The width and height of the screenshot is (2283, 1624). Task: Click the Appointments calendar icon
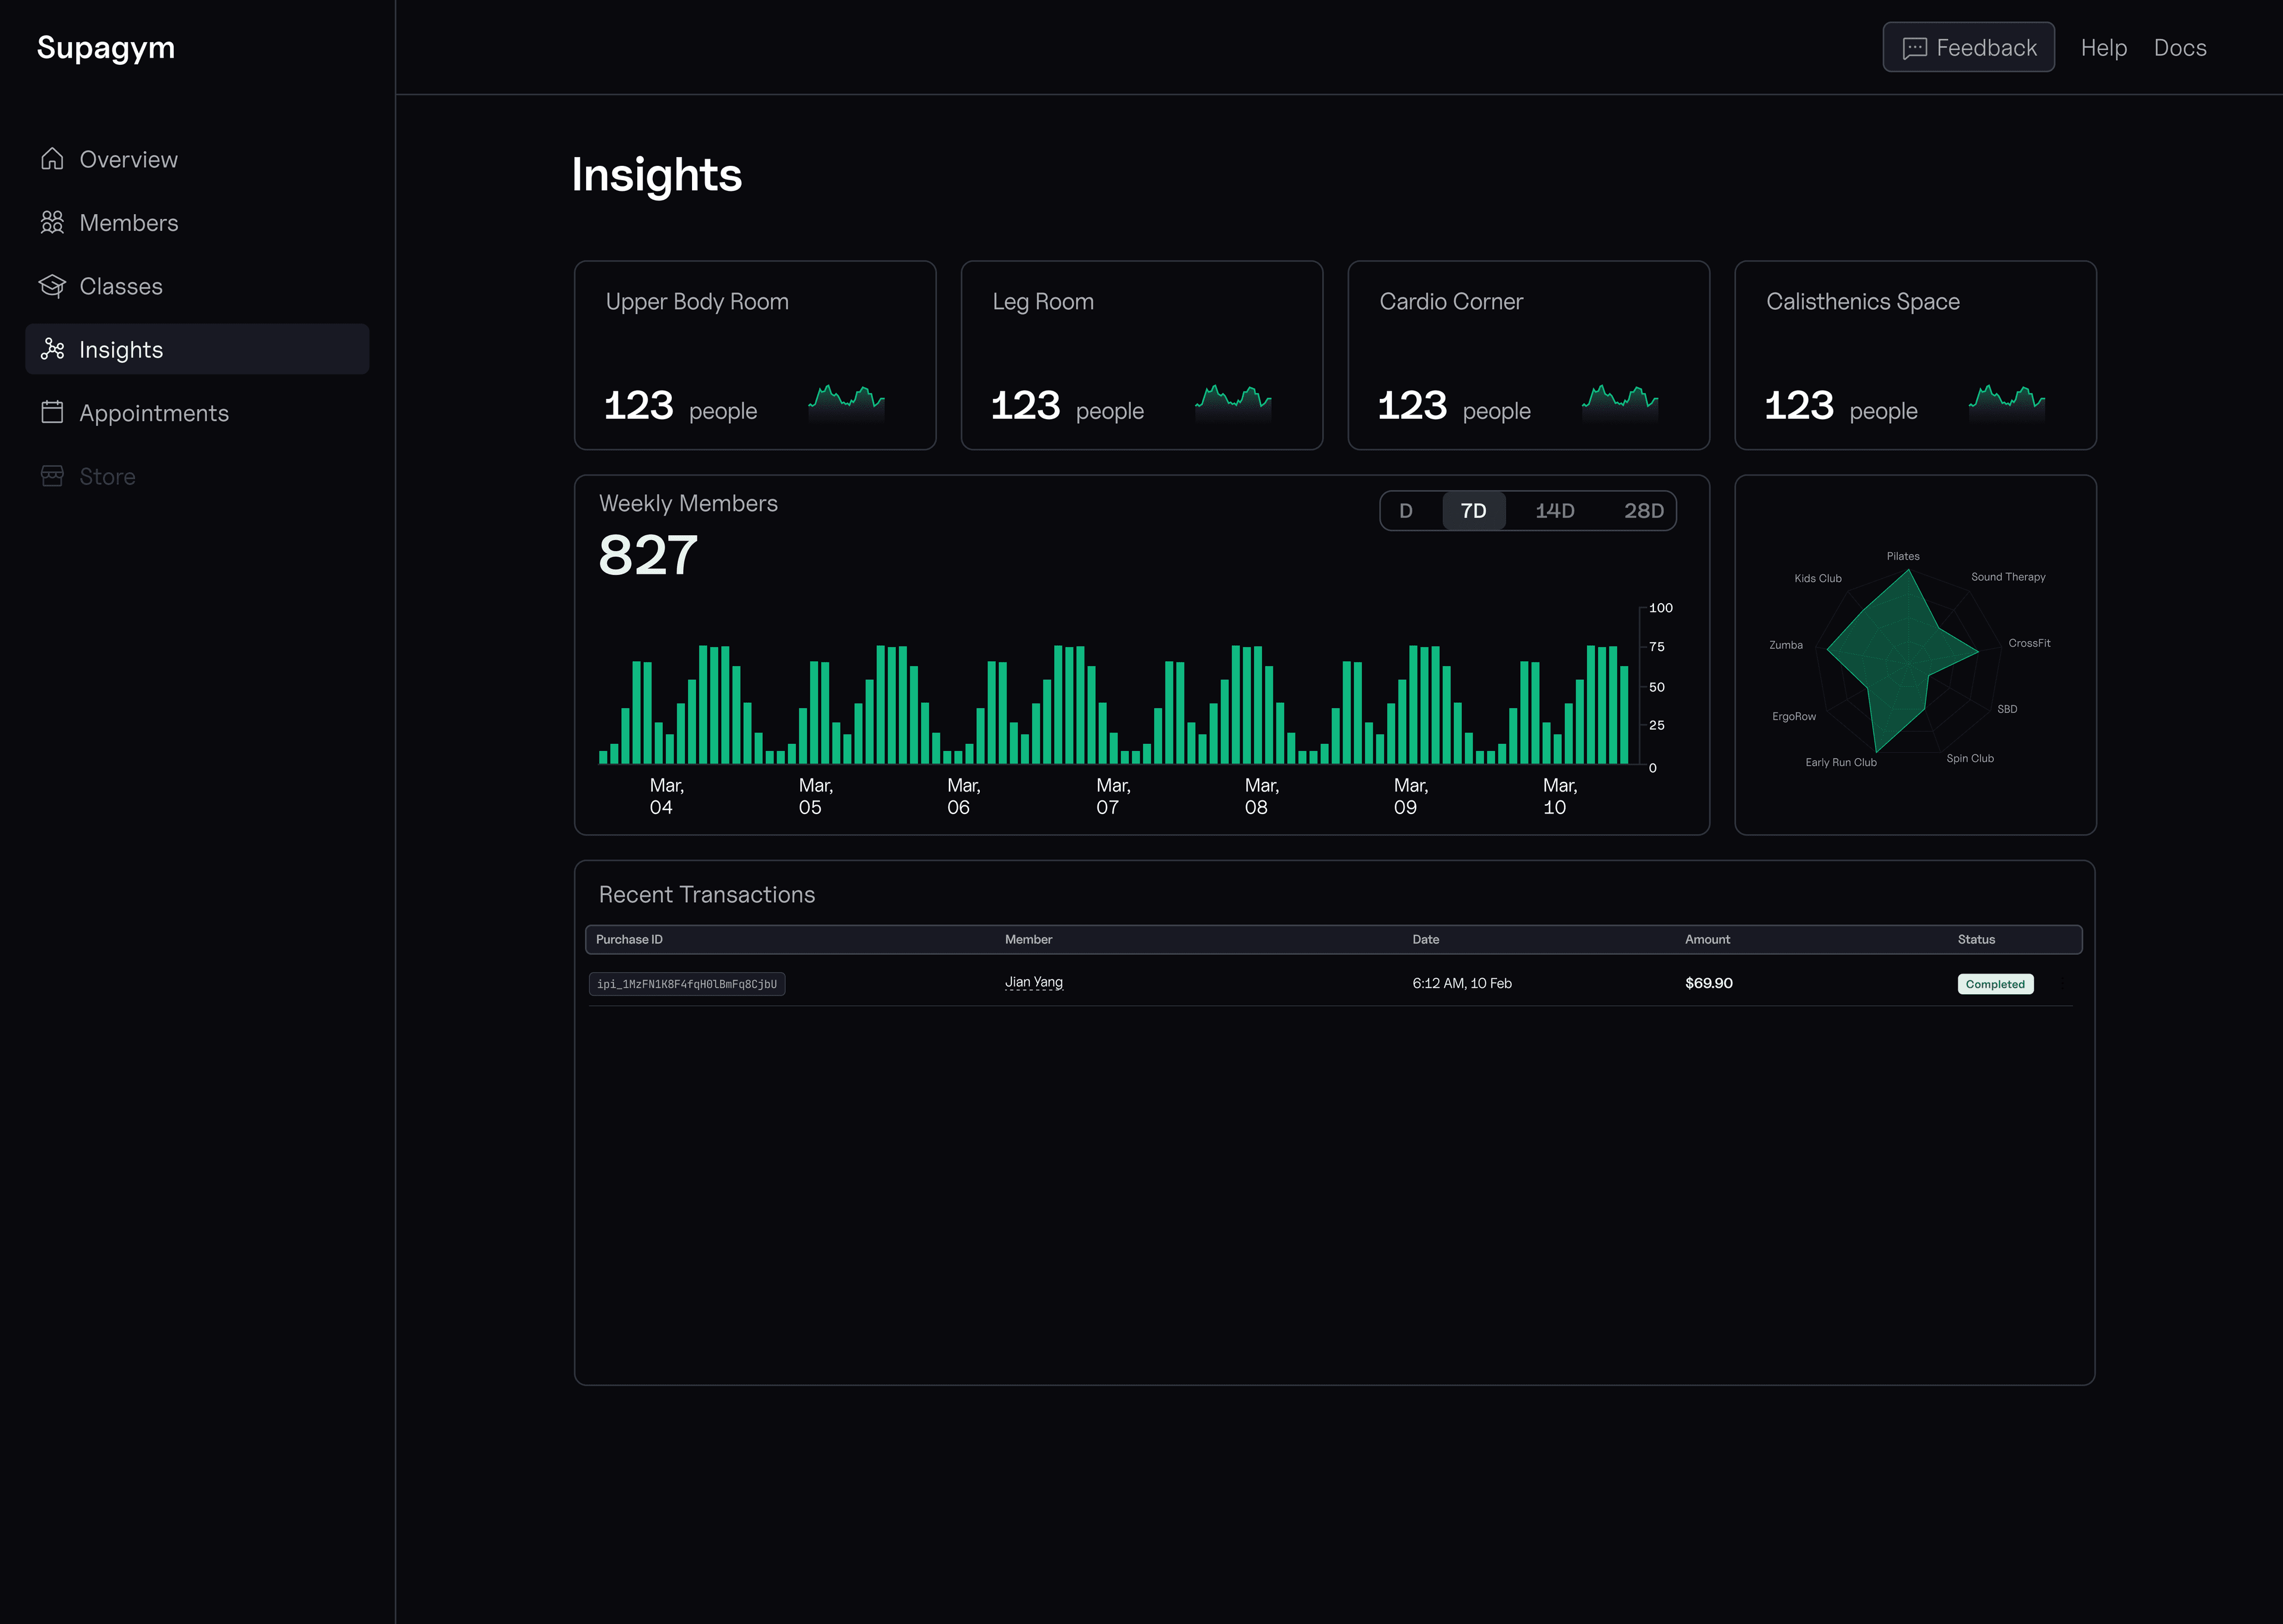[52, 412]
